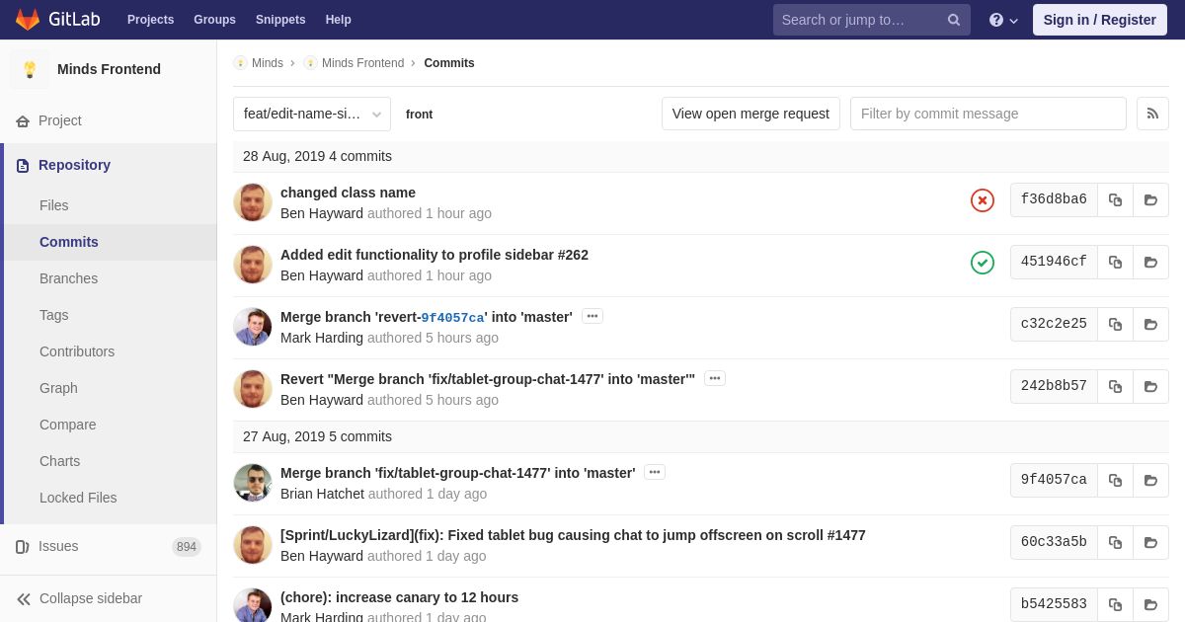Screen dimensions: 1185x622
Task: Browse files for commit 451946cf
Action: click(1150, 262)
